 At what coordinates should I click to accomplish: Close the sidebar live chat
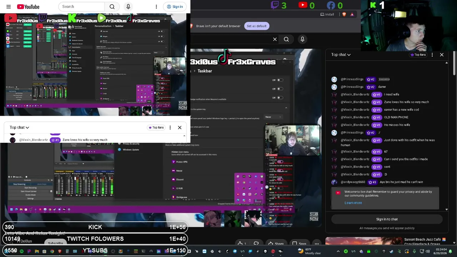click(x=442, y=55)
